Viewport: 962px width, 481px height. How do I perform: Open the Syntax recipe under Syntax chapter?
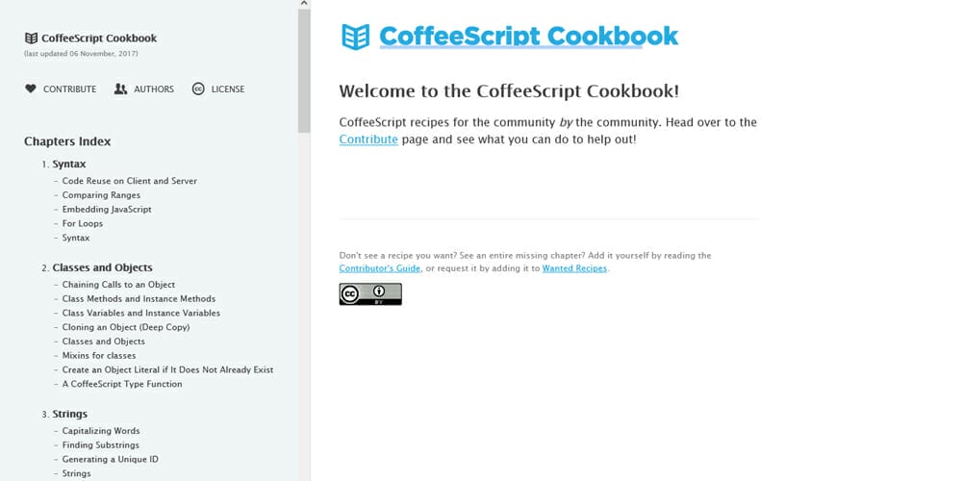tap(76, 238)
